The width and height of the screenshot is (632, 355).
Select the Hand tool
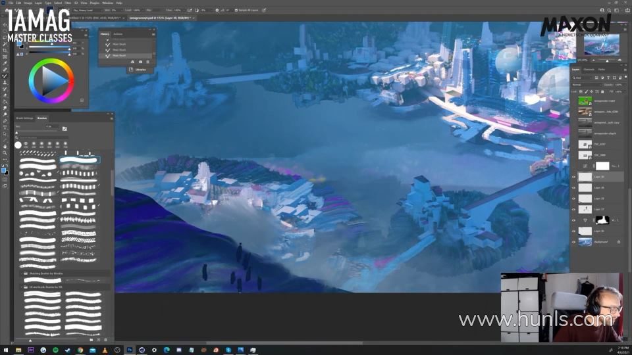5,147
